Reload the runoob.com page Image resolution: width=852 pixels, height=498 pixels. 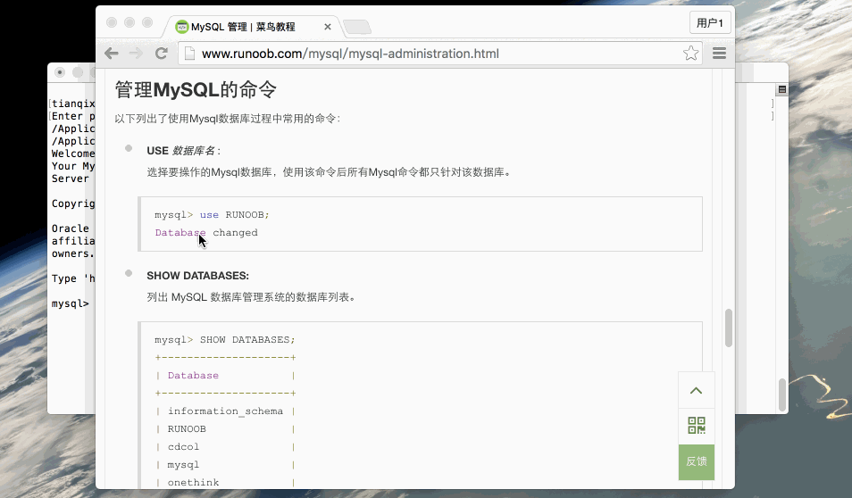coord(162,54)
